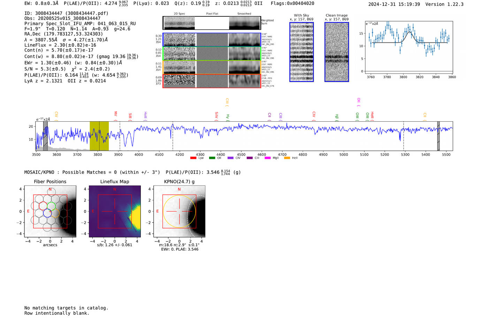
Task: Click the red fiber circle in Fiber Positions
Action: (43, 206)
